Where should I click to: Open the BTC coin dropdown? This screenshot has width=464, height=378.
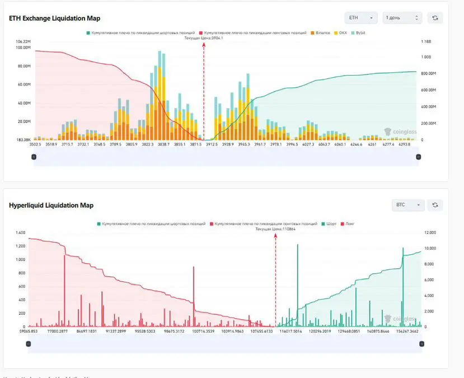tap(408, 205)
